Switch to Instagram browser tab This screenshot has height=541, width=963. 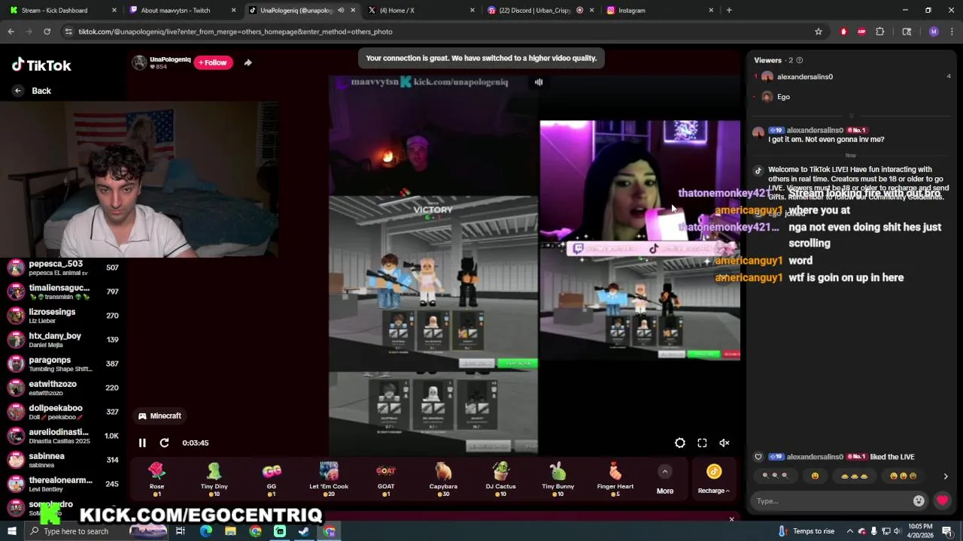[658, 11]
